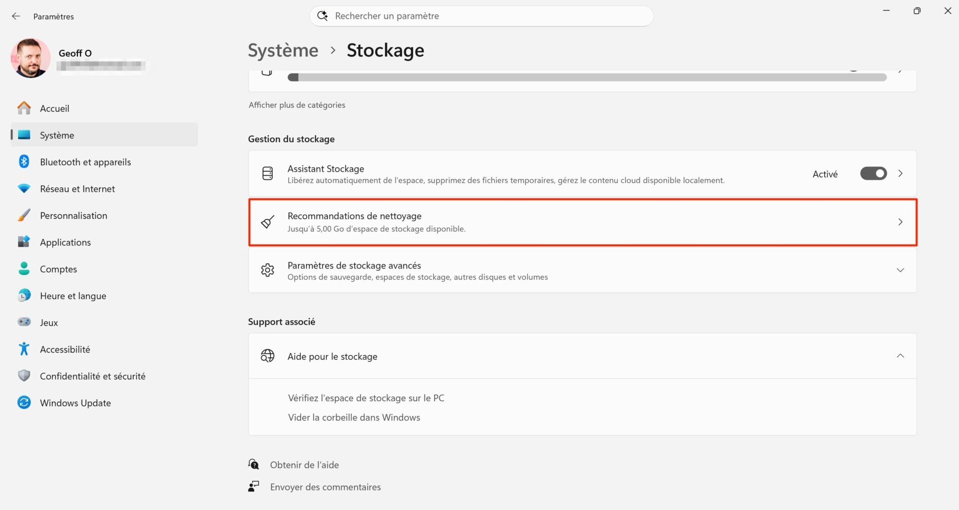This screenshot has width=959, height=510.
Task: Select the Bluetooth et appareils sidebar icon
Action: point(24,161)
